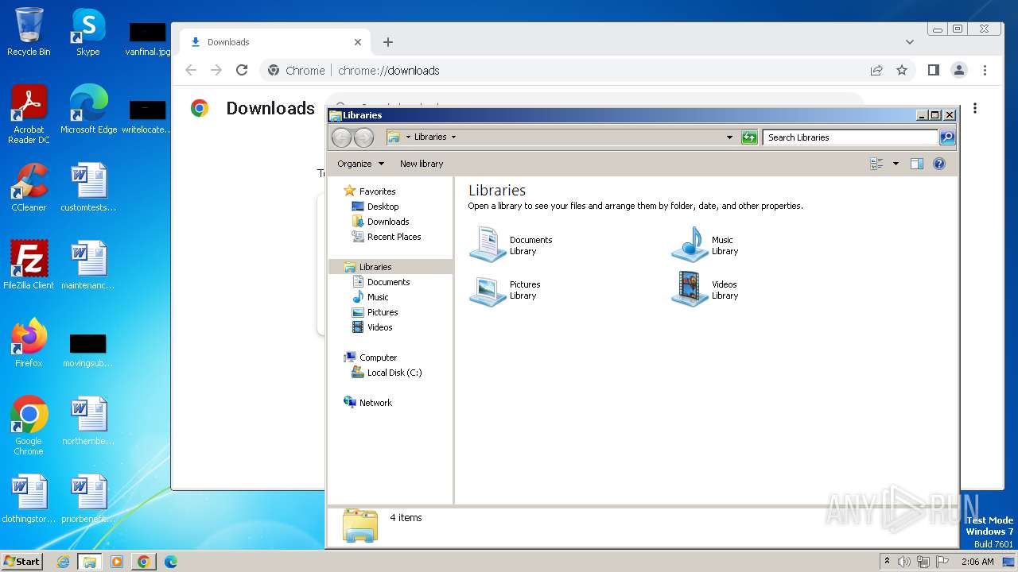Open the view options dropdown arrow
Image resolution: width=1018 pixels, height=572 pixels.
(x=896, y=164)
